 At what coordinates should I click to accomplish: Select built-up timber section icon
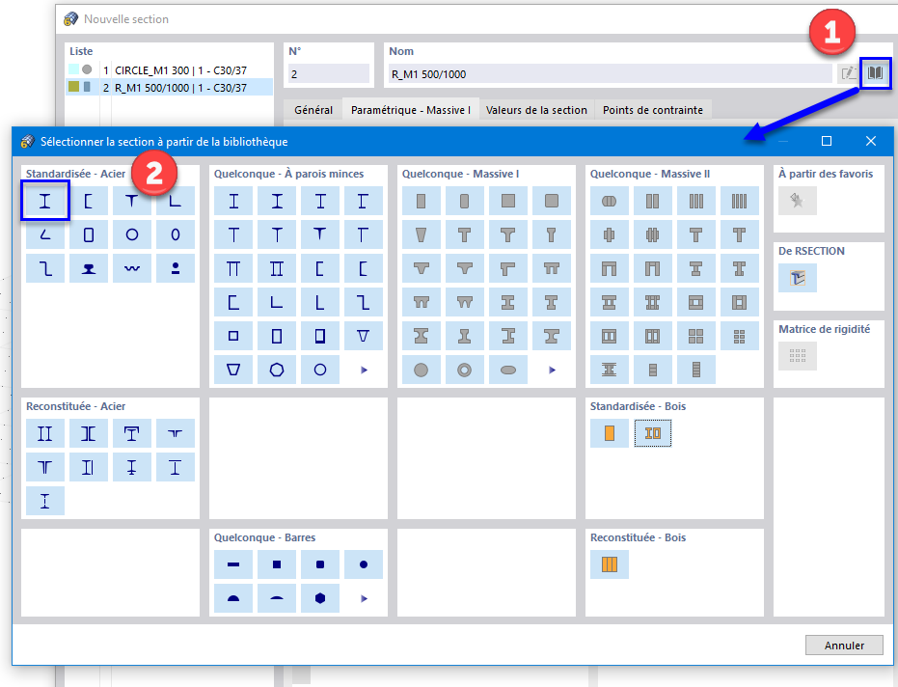[x=610, y=564]
